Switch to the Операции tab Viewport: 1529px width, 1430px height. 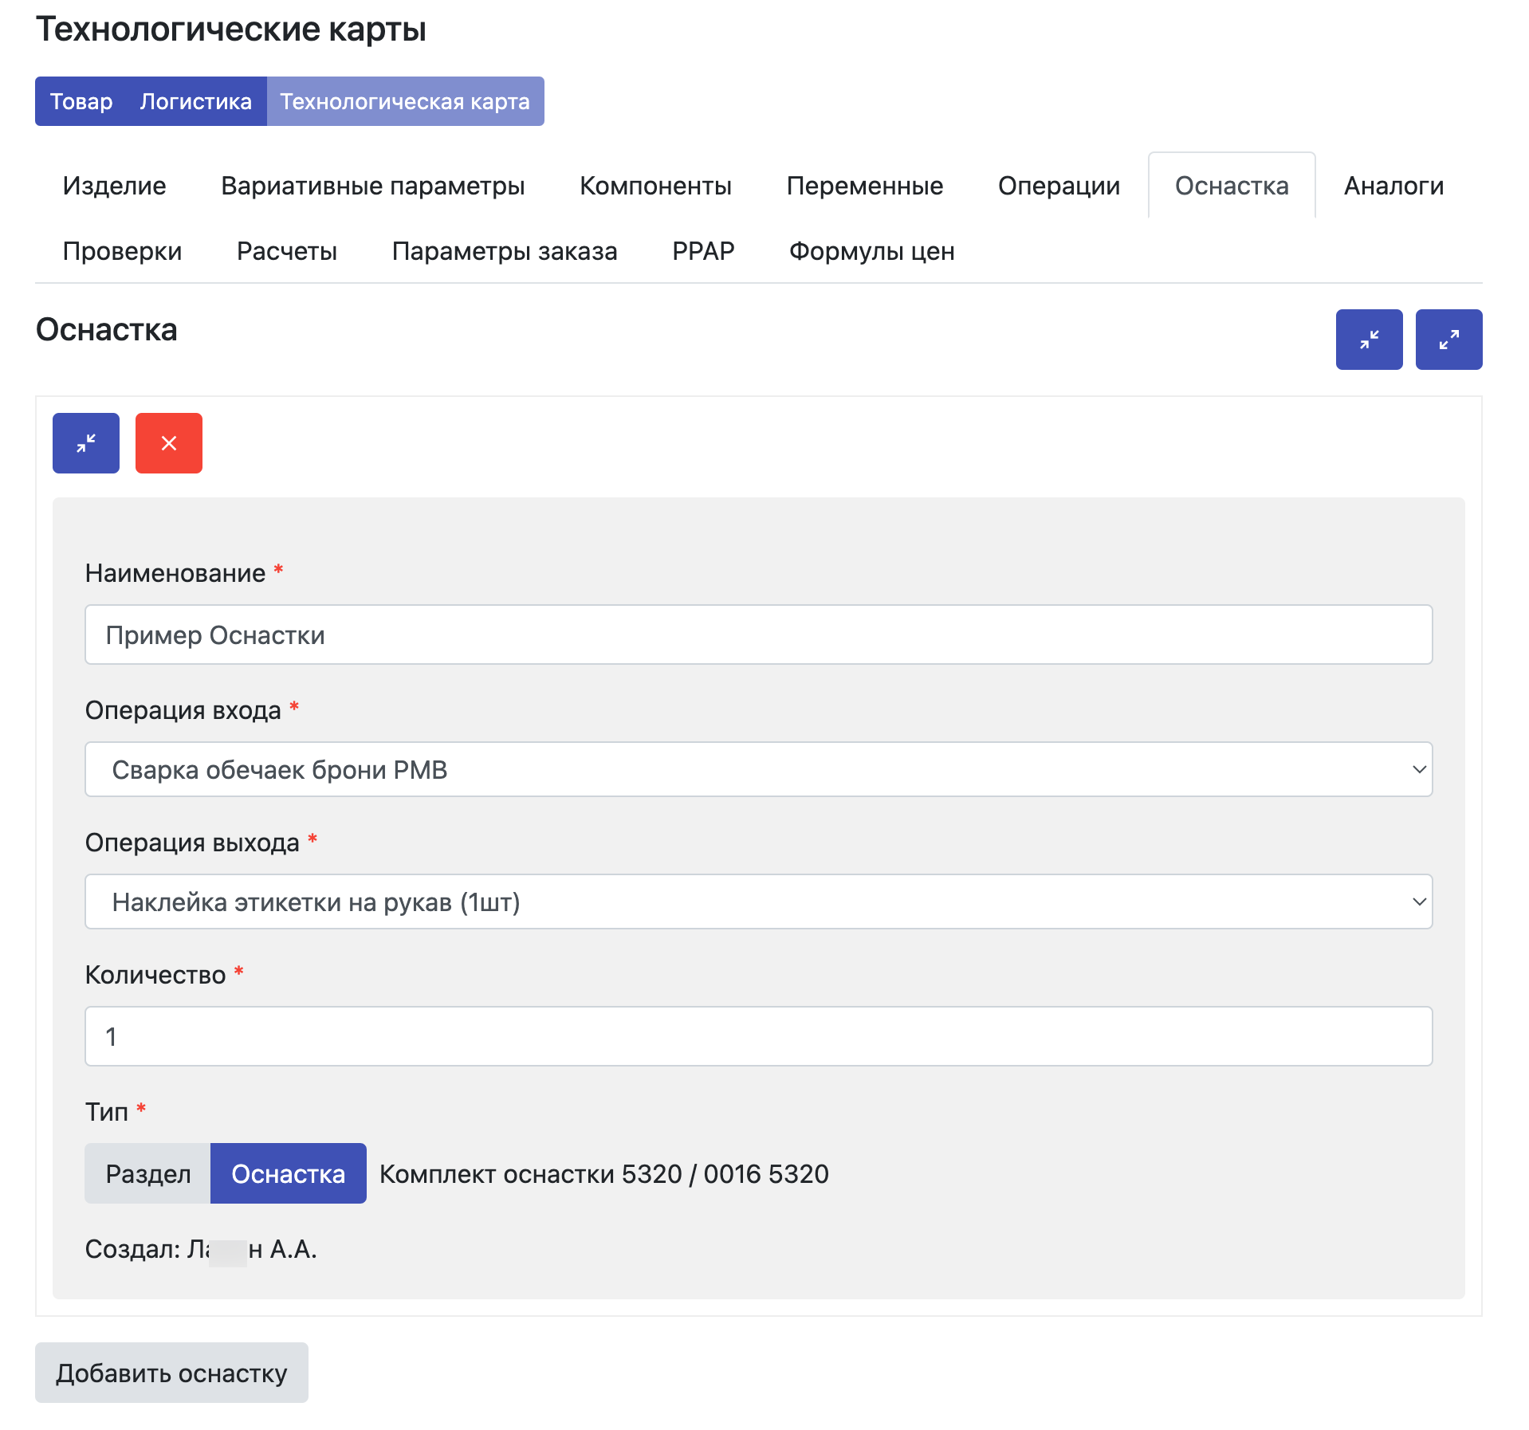click(1058, 186)
